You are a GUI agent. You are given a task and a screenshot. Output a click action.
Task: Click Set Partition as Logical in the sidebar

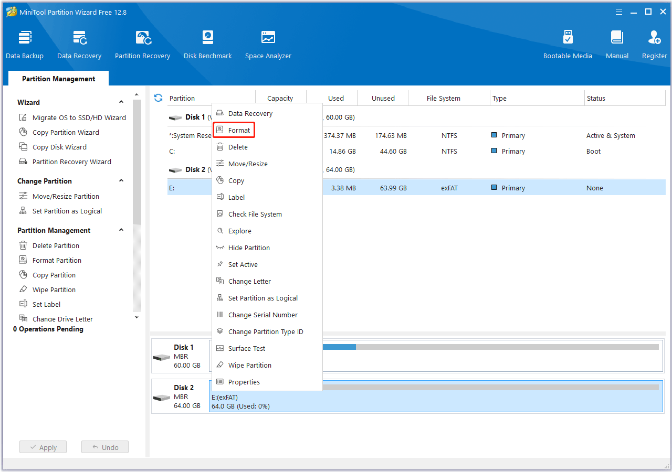(60, 211)
